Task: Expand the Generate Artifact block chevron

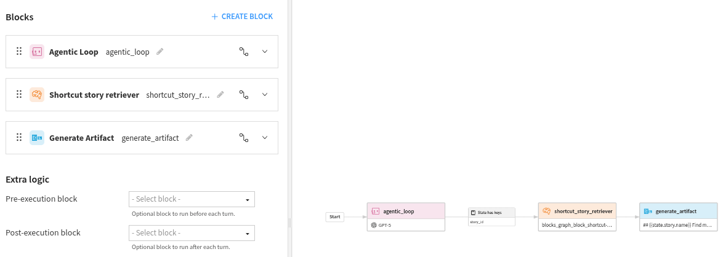Action: point(265,138)
